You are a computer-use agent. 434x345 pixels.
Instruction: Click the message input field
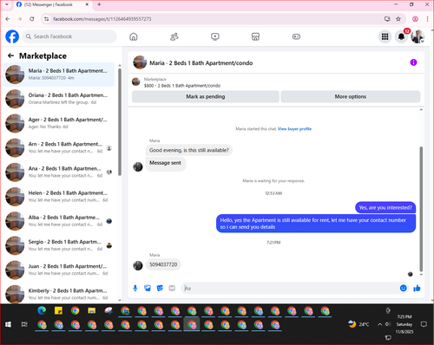pyautogui.click(x=291, y=288)
